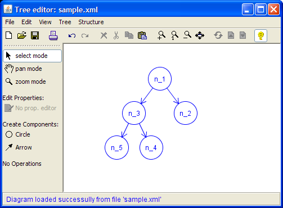Open the File menu
283x208 pixels.
[10, 22]
